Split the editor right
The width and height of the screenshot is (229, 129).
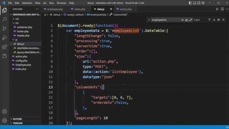click(x=222, y=9)
